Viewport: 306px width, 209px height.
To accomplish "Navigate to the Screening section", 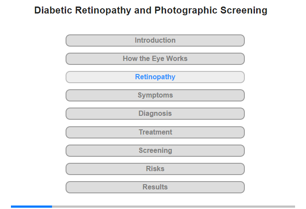I will 155,151.
